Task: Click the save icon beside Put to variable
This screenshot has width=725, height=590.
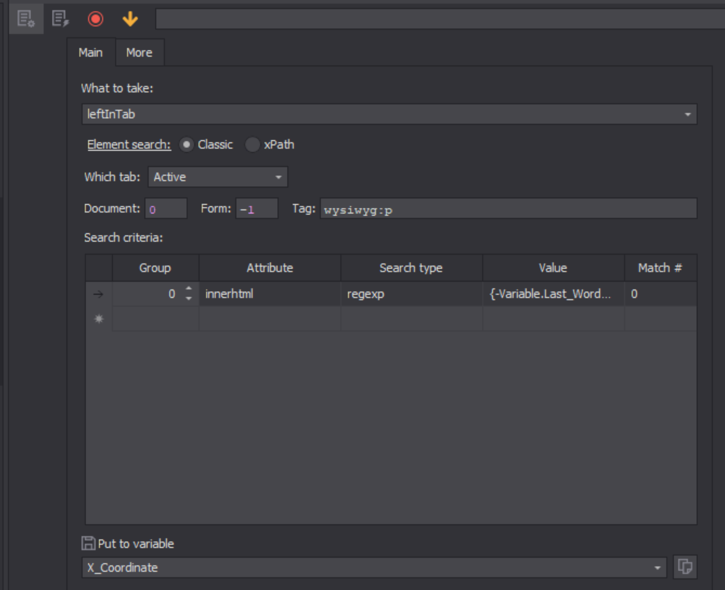Action: tap(88, 543)
